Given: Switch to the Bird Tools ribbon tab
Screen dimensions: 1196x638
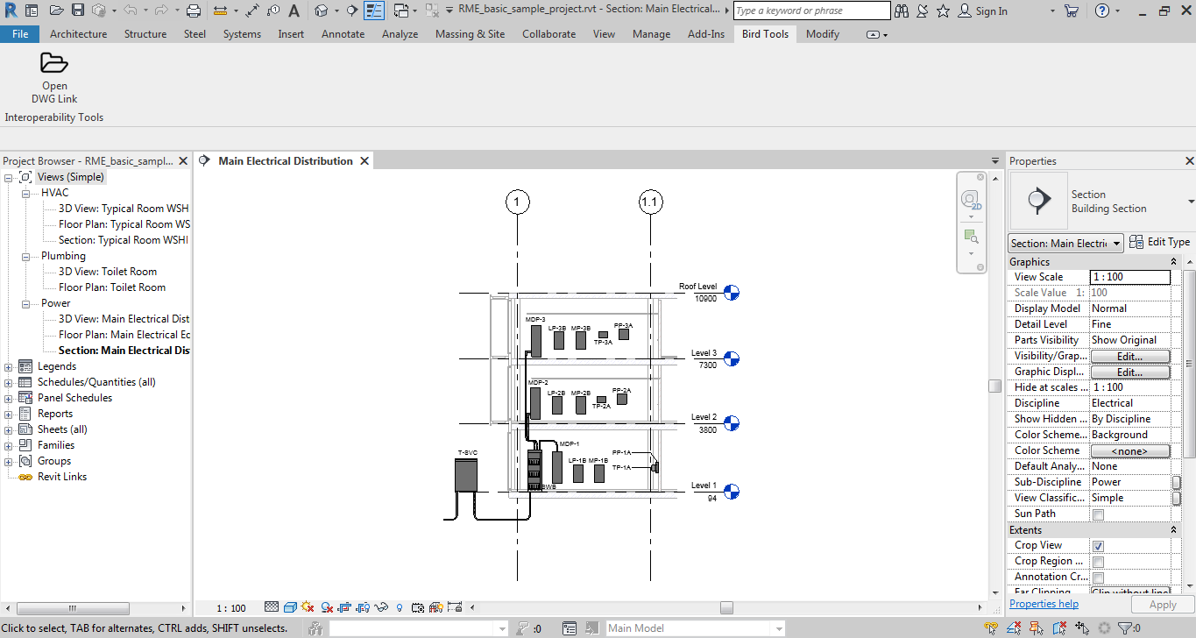Looking at the screenshot, I should (764, 34).
